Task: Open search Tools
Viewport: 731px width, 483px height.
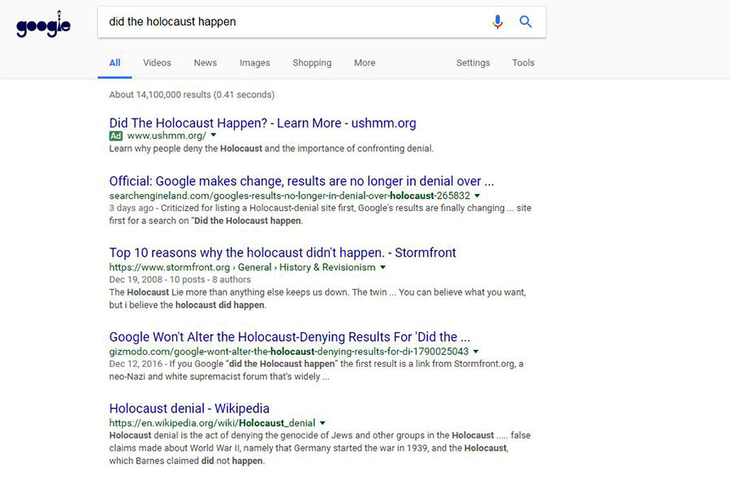Action: point(523,63)
